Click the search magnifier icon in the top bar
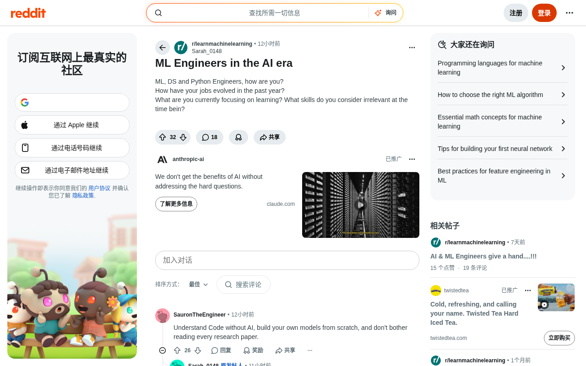The height and width of the screenshot is (366, 586). [x=158, y=13]
